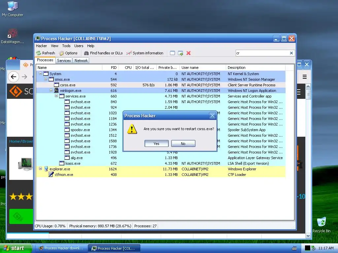Click the Home link in browser breadcrumb

click(14, 141)
